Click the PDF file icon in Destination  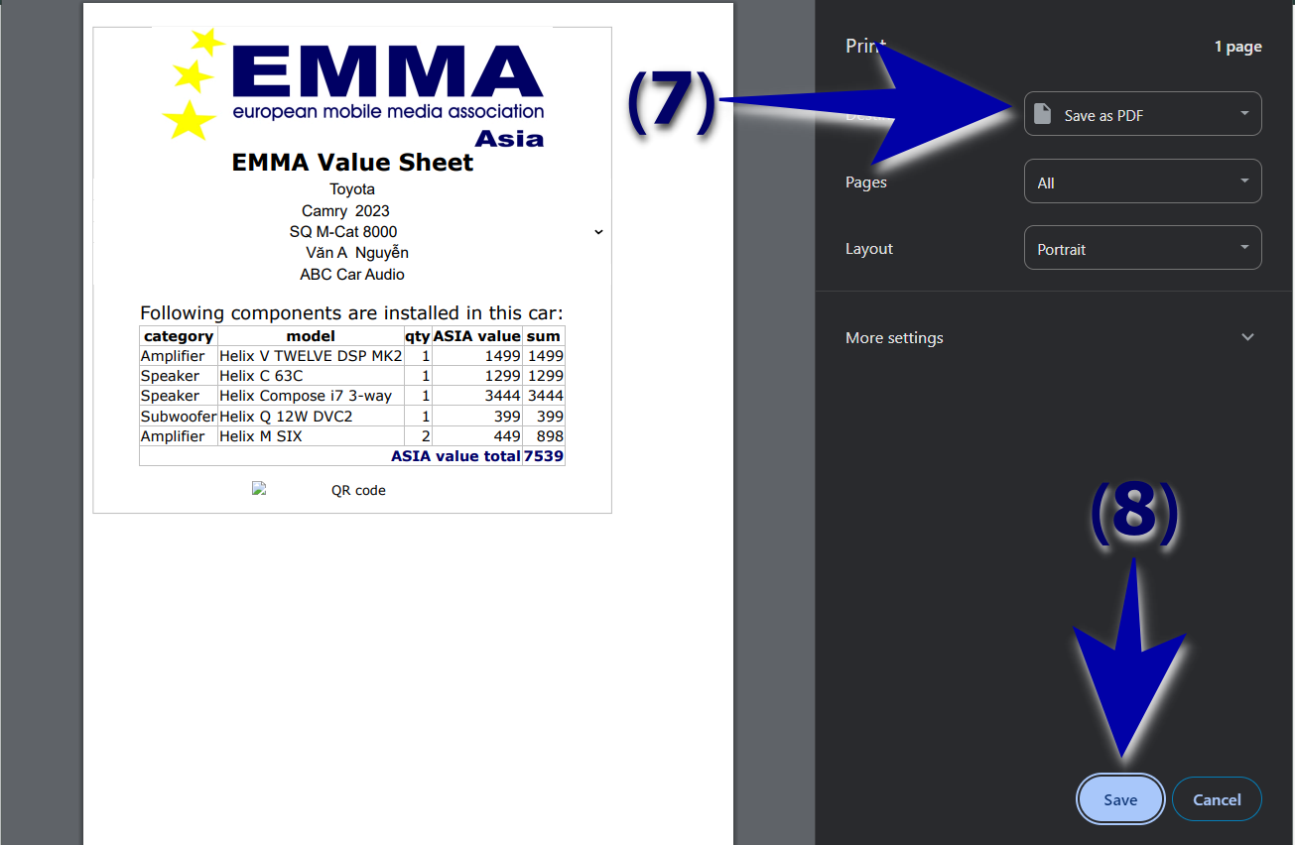point(1042,114)
